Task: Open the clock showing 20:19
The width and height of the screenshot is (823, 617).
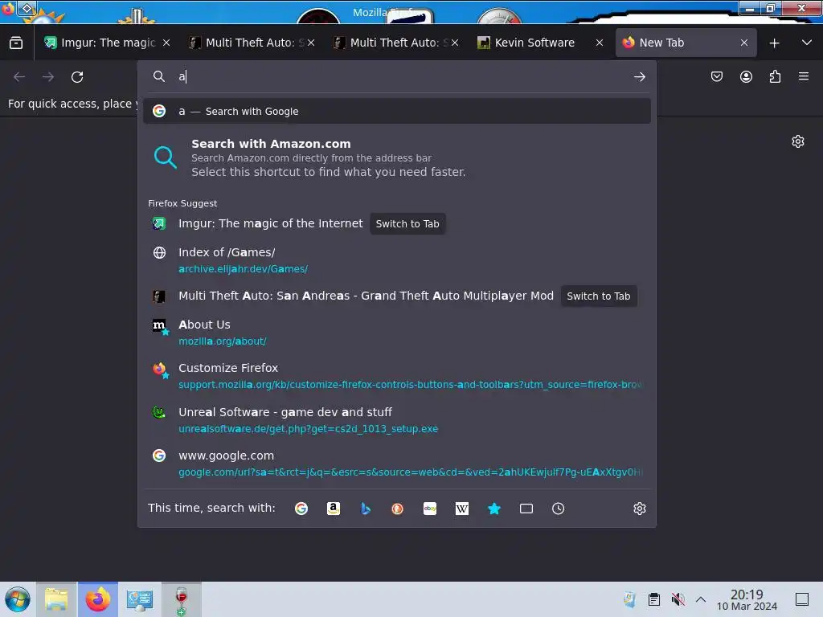Action: click(747, 599)
